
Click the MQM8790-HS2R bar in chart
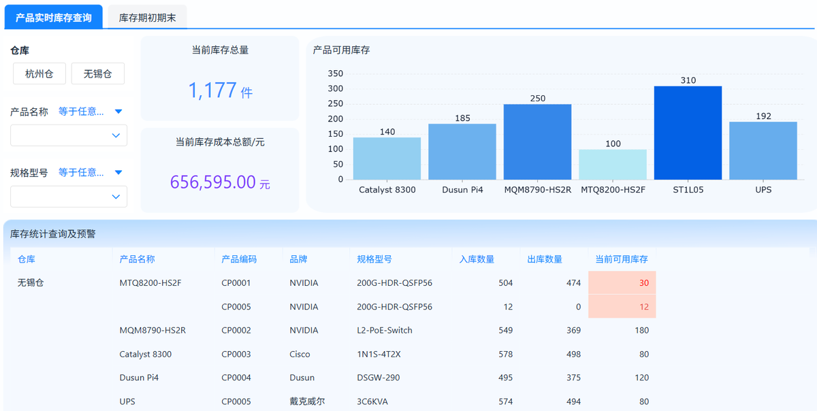pos(537,142)
